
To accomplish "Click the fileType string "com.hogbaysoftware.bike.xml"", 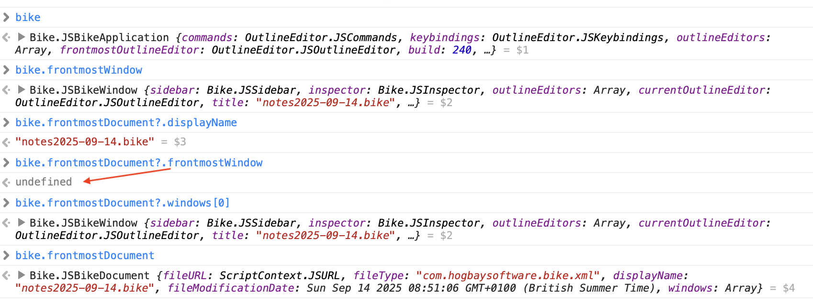I will coord(508,276).
